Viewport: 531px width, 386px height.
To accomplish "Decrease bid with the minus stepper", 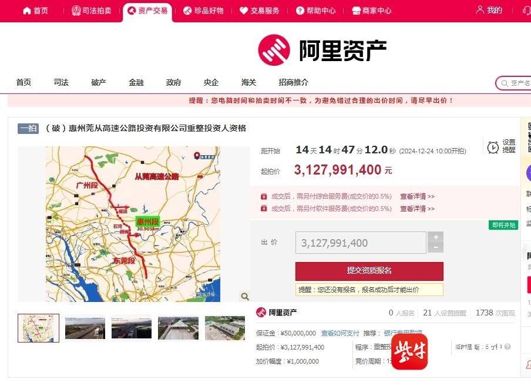I will (x=435, y=248).
